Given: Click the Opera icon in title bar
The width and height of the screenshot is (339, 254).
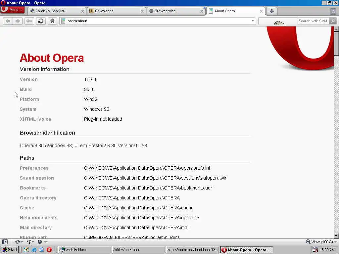Looking at the screenshot, I should pos(3,3).
